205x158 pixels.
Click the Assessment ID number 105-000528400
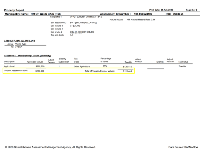[x=143, y=14]
